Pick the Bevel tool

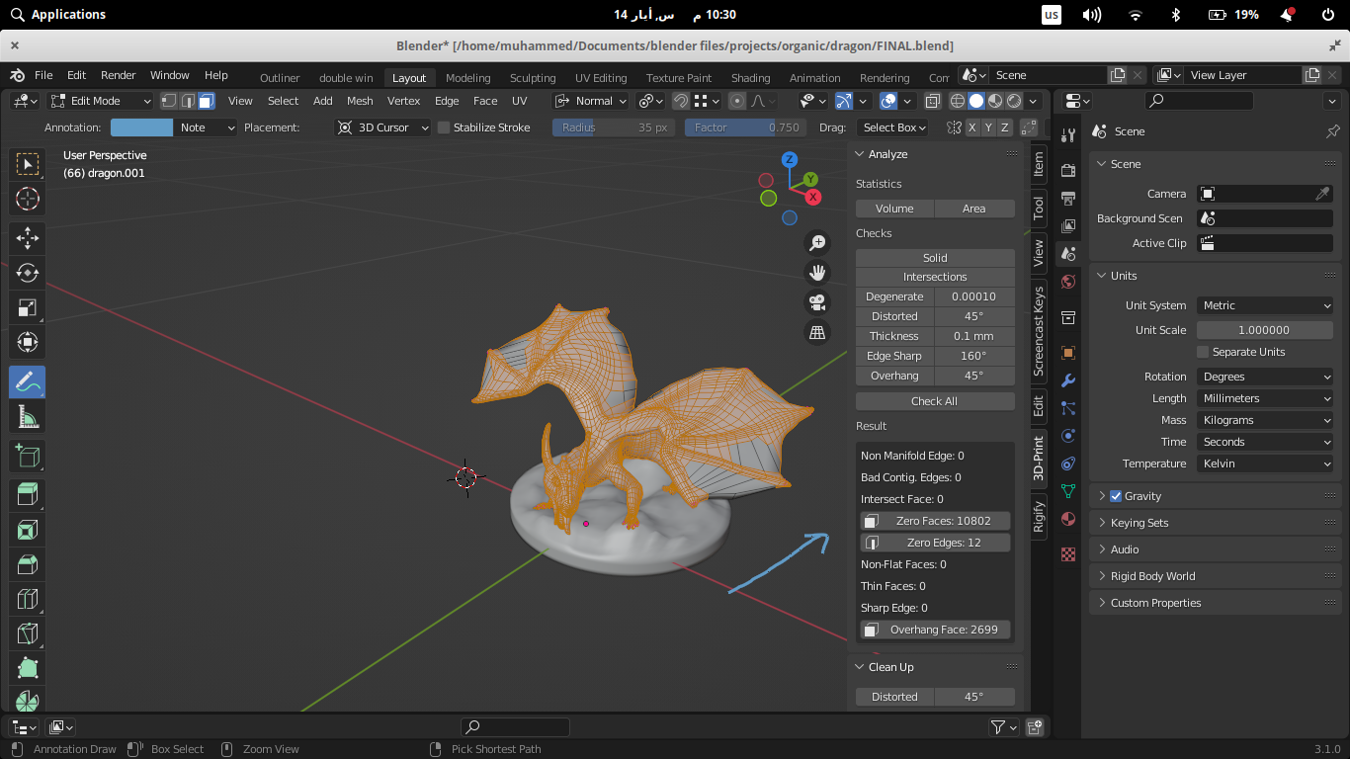[28, 564]
